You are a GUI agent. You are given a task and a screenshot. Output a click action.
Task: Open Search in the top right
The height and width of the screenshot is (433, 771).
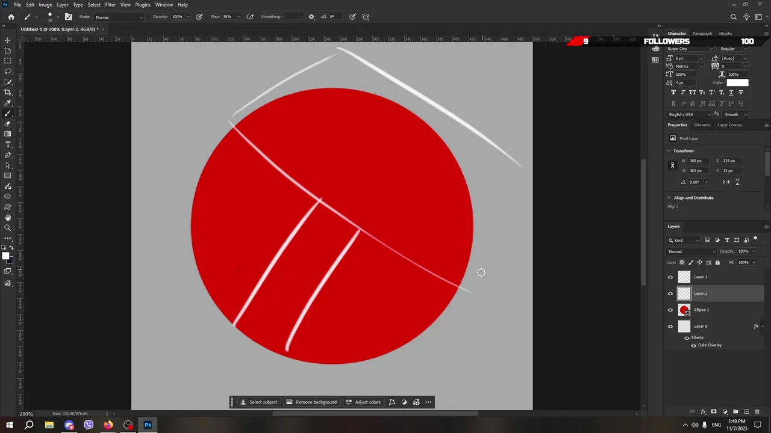click(733, 17)
